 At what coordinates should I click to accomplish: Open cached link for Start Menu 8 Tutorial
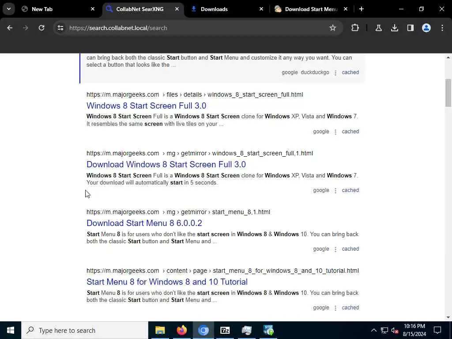tap(350, 308)
